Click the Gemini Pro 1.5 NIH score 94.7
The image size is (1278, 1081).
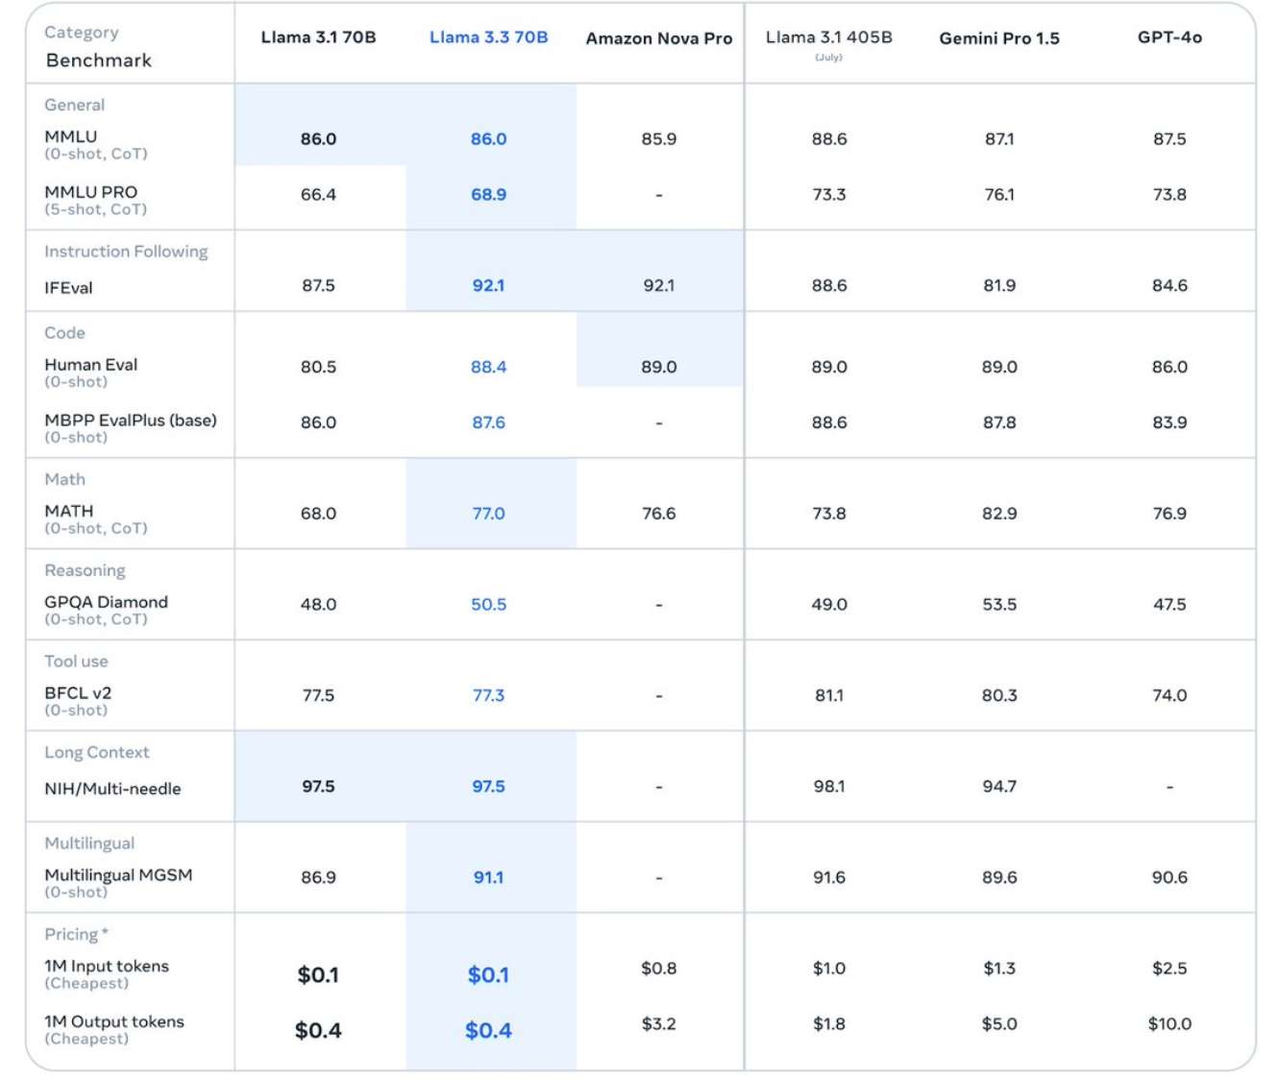click(x=999, y=787)
